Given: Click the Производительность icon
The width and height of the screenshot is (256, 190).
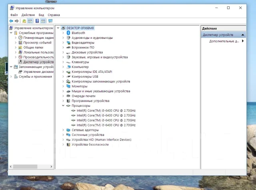Looking at the screenshot, I should (20, 57).
